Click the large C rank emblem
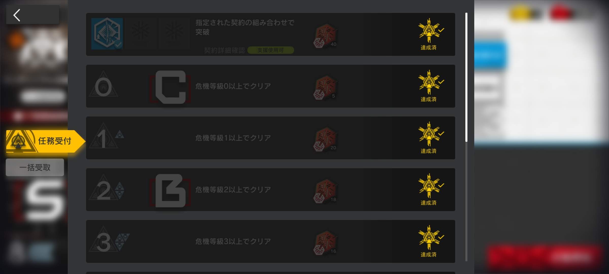 point(170,87)
